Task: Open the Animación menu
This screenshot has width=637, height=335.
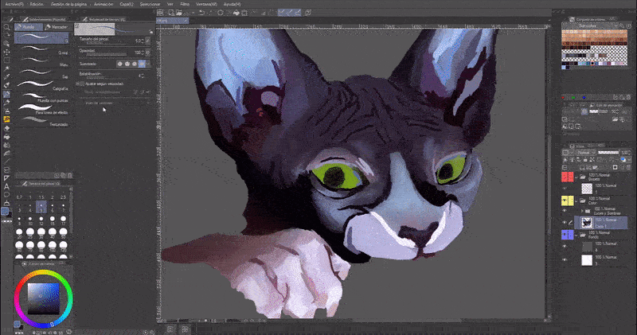Action: coord(104,4)
